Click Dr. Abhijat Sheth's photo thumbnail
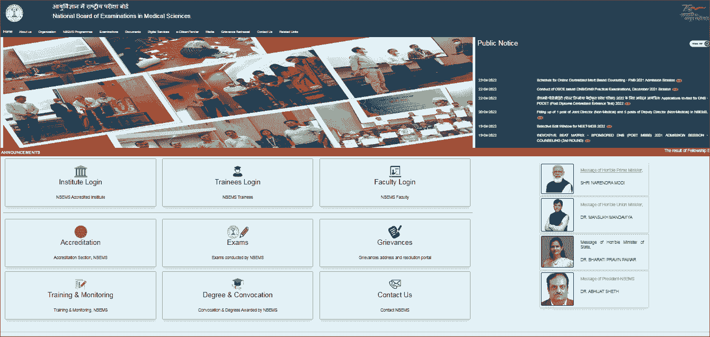This screenshot has height=337, width=710. (557, 289)
